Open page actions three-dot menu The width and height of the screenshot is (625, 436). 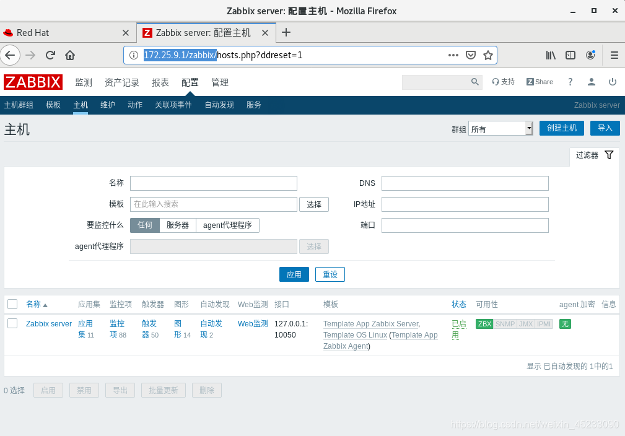(453, 55)
